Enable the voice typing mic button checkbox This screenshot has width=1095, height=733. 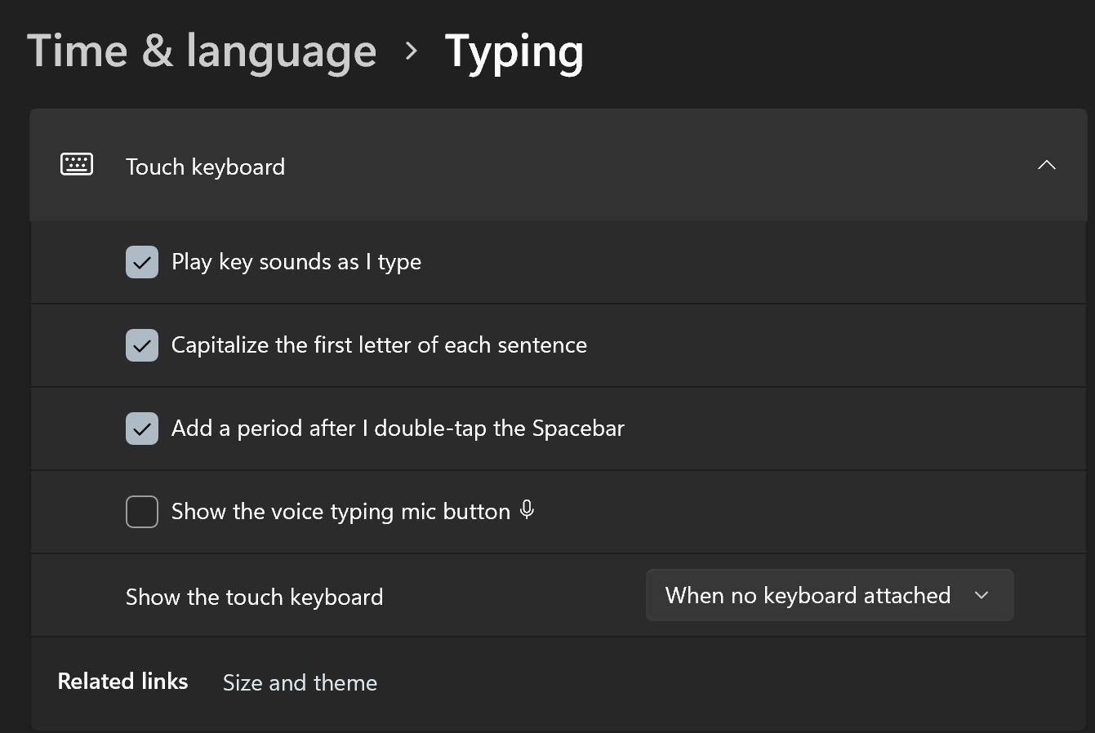[x=142, y=513]
